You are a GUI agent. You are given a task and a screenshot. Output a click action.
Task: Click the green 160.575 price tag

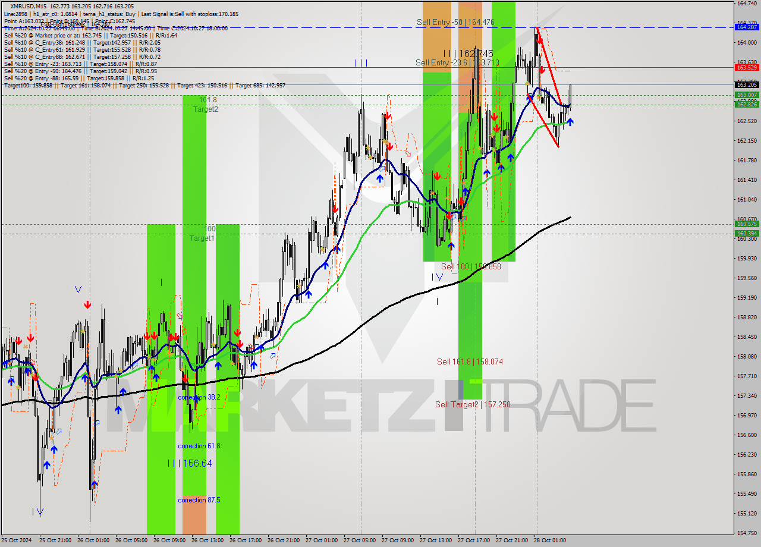pos(747,224)
